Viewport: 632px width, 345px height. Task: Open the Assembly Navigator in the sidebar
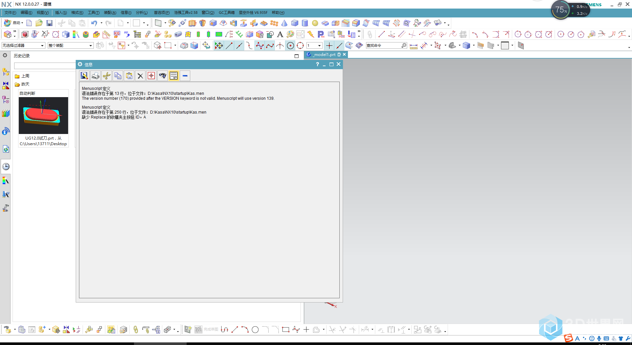point(6,72)
